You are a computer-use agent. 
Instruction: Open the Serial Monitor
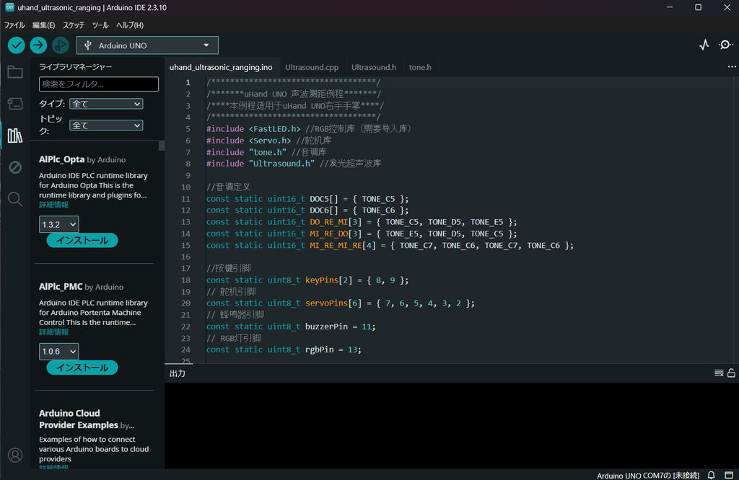point(726,45)
